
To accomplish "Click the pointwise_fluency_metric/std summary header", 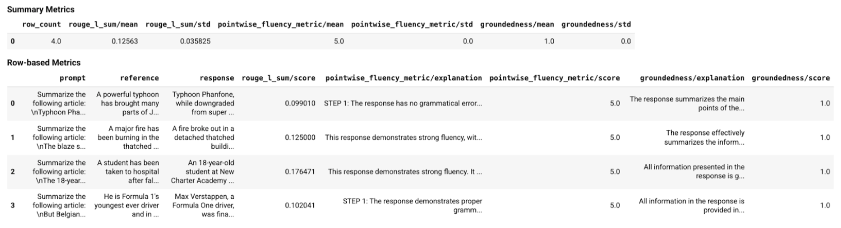I will (412, 24).
